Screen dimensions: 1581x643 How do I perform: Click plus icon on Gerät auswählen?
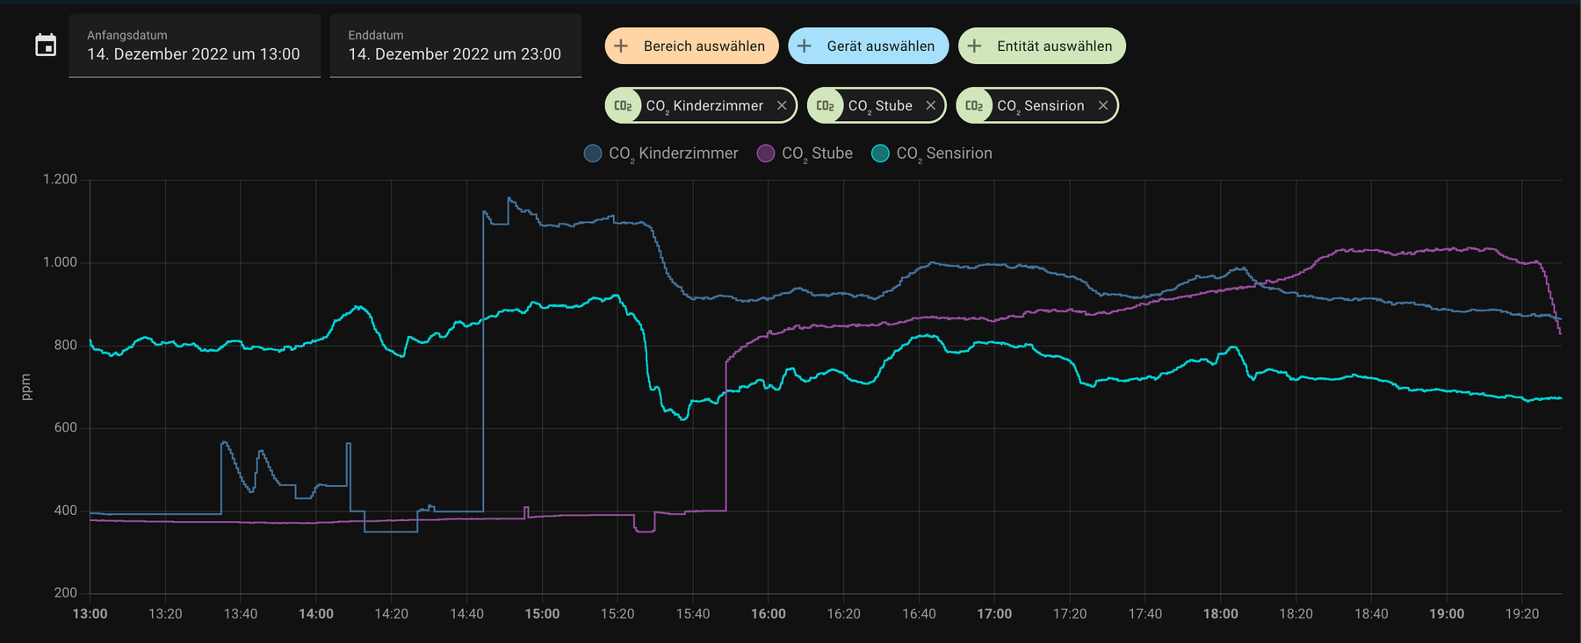pos(805,46)
